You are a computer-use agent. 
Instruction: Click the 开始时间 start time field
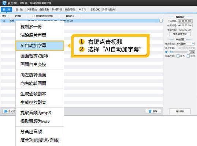(185, 21)
